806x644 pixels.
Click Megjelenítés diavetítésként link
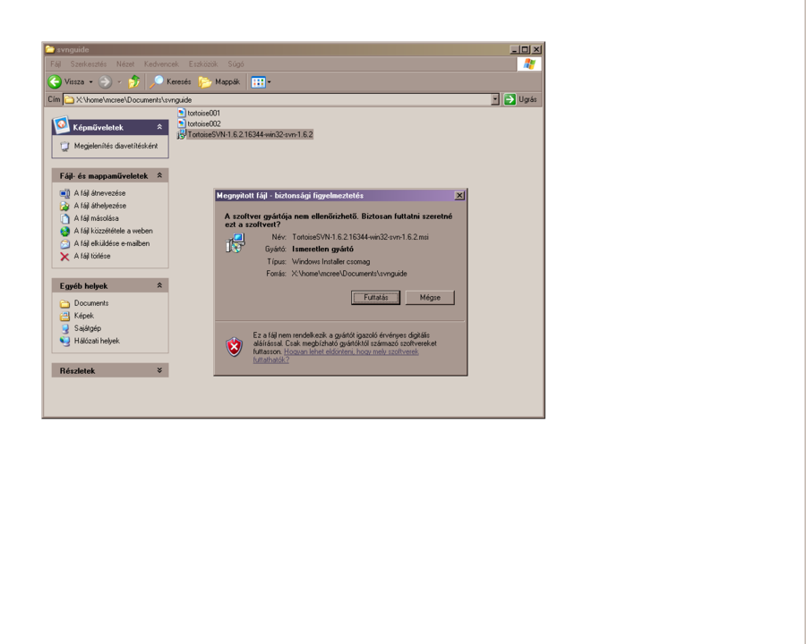click(116, 146)
